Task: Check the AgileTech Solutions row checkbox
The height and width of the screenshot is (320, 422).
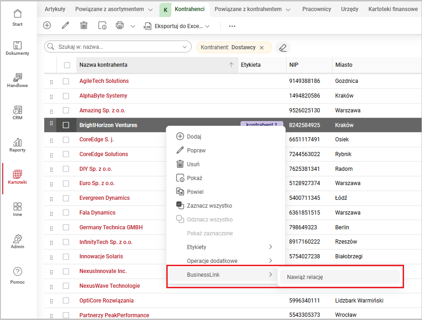Action: point(66,81)
